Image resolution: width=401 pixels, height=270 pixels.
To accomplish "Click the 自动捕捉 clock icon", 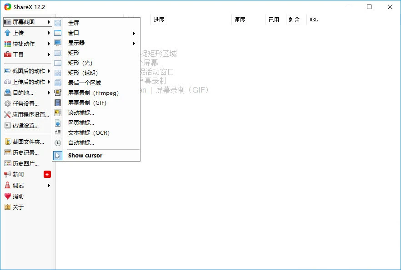I will 58,143.
